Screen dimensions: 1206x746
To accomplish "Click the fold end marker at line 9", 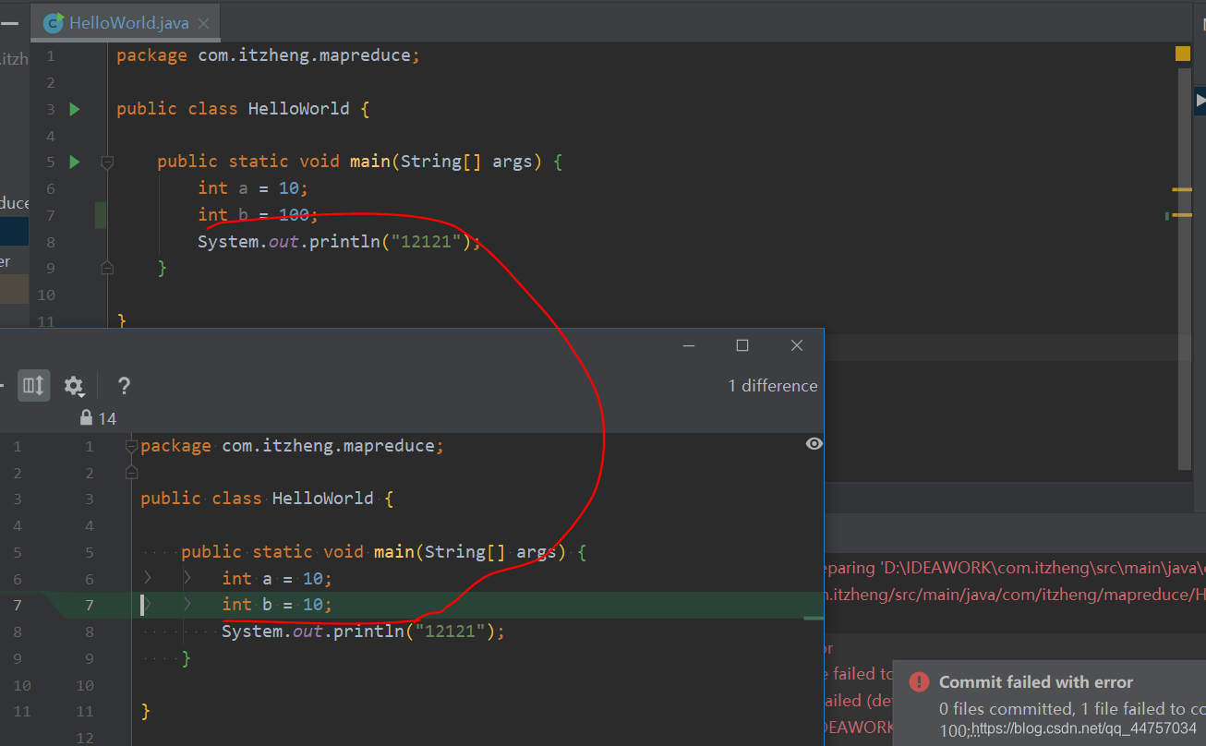I will (x=107, y=268).
